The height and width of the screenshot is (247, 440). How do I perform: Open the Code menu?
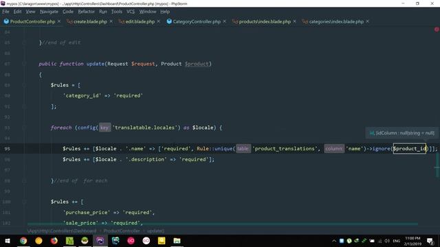68,12
